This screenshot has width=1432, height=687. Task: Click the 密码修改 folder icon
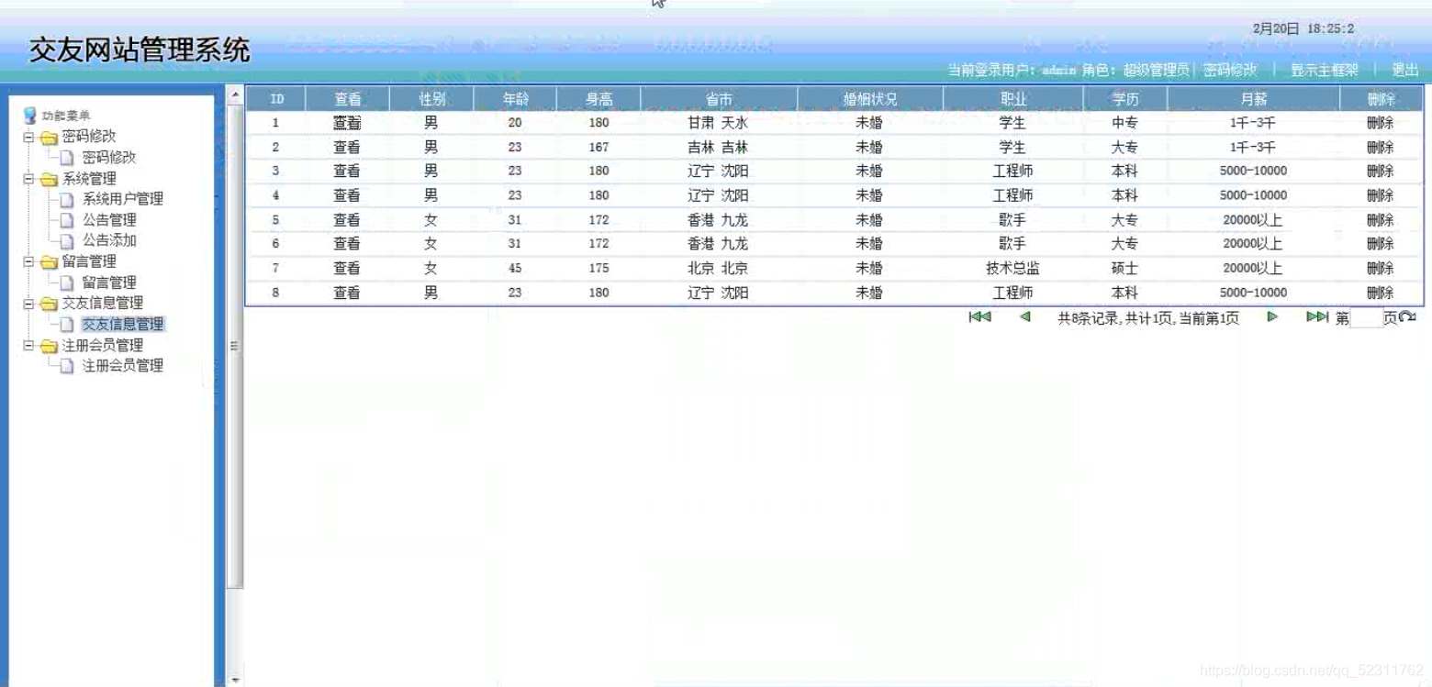pos(49,138)
